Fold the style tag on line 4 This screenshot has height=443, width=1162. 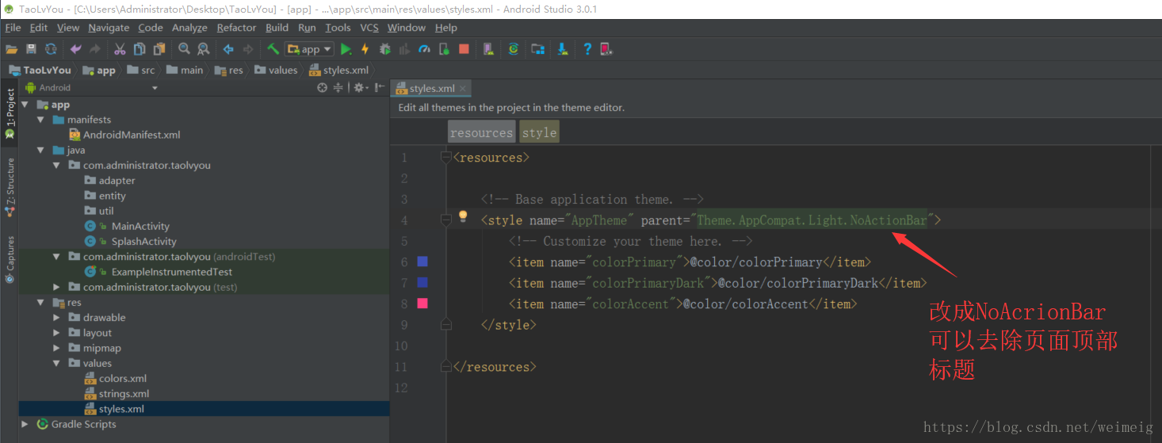(x=445, y=220)
